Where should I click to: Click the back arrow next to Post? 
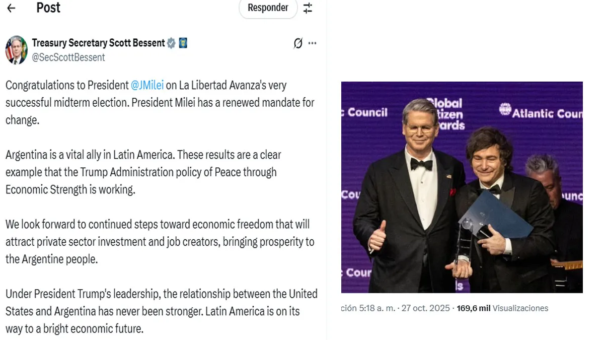click(x=11, y=8)
